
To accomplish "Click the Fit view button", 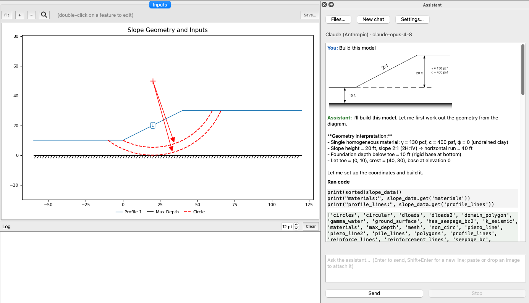I will [6, 15].
